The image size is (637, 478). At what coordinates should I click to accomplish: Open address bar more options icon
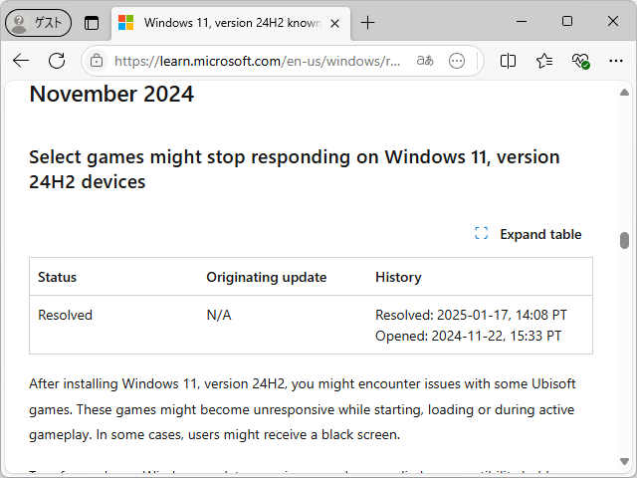457,61
